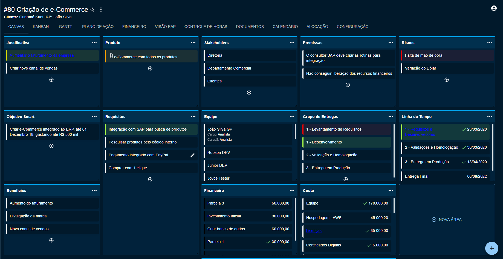Click checkmark on 30/03/2020 timeline entry
Screen dimensions: 503x259
click(464, 148)
